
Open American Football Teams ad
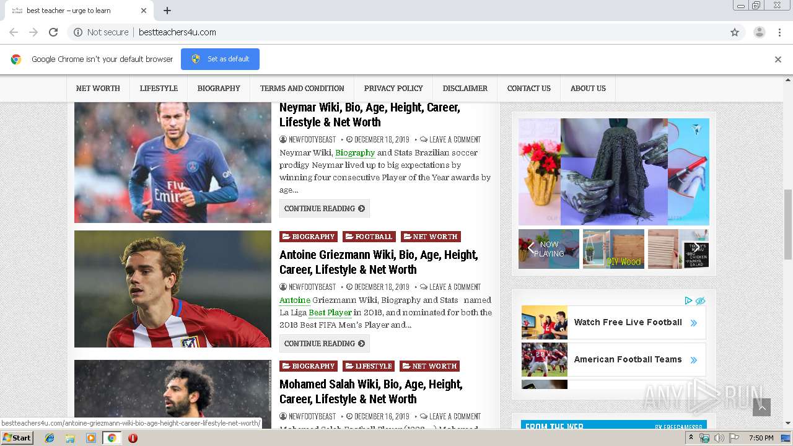tap(613, 359)
